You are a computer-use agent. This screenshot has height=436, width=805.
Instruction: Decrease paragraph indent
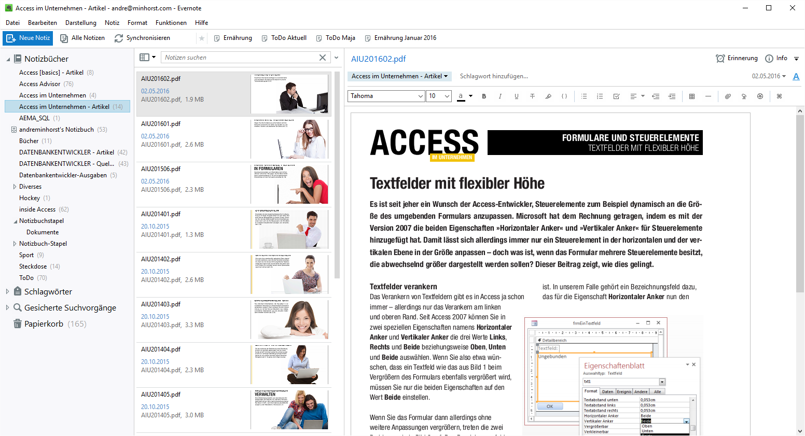pos(656,96)
